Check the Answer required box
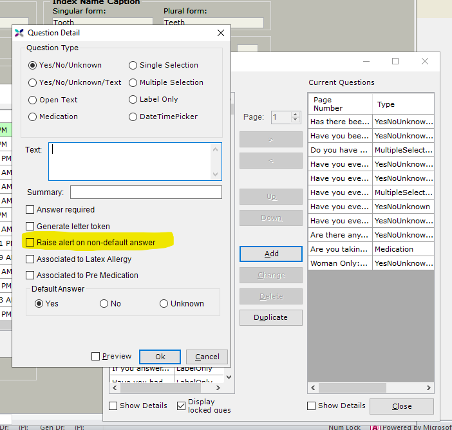 coord(30,209)
